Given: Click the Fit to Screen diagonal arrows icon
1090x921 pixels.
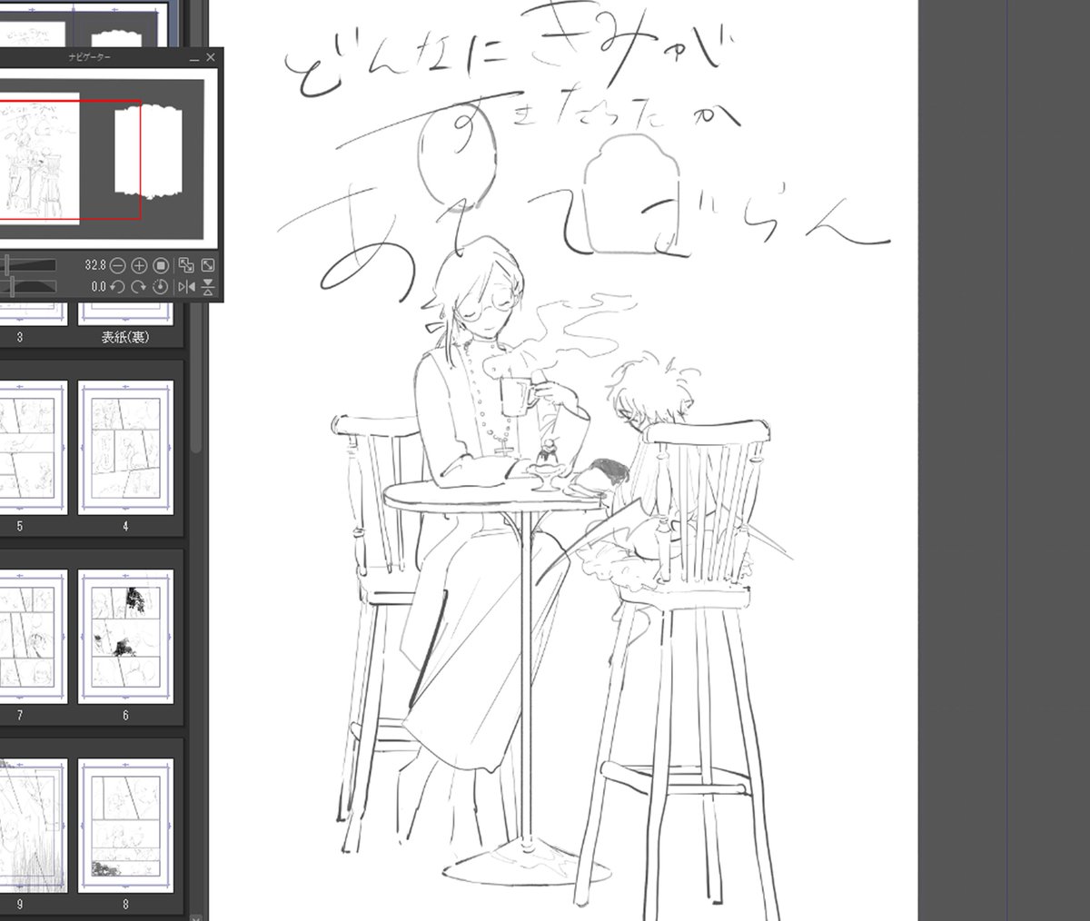Looking at the screenshot, I should [208, 266].
